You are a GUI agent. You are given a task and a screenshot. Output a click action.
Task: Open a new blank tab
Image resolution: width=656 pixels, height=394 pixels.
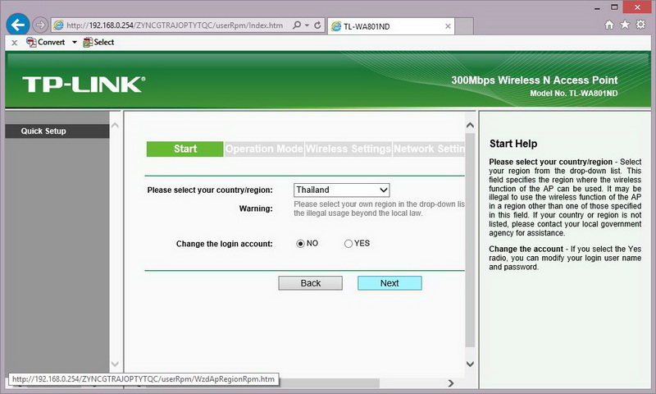(464, 26)
